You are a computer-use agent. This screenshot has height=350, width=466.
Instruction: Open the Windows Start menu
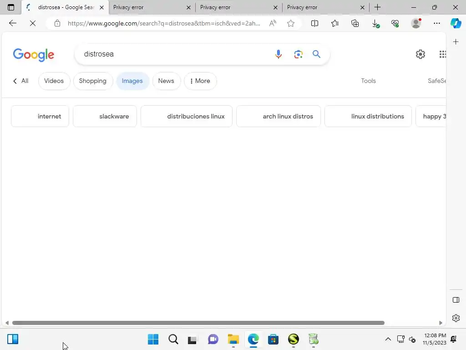click(x=153, y=339)
